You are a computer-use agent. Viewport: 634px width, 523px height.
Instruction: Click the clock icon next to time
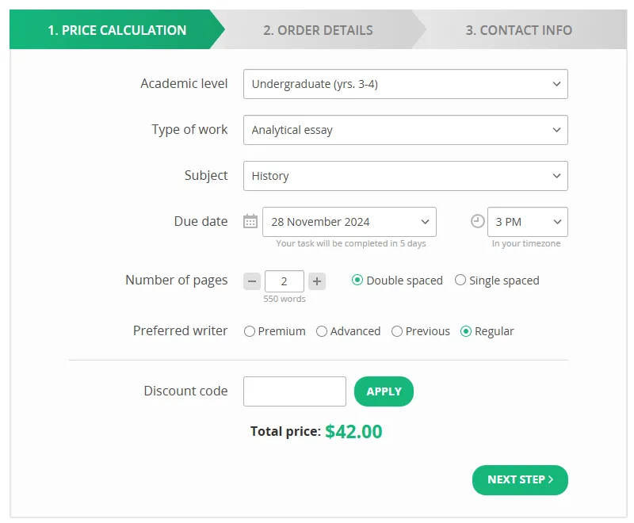[x=478, y=221]
